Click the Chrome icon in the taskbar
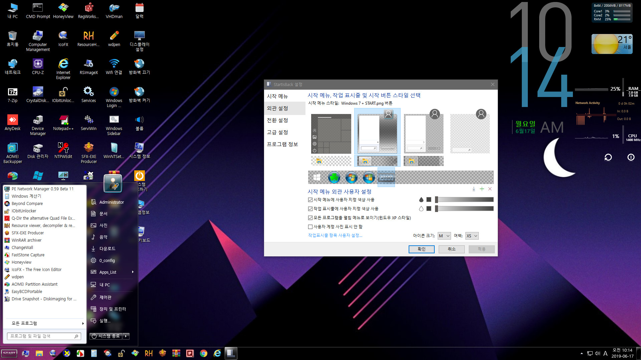This screenshot has width=641, height=360. (x=203, y=353)
